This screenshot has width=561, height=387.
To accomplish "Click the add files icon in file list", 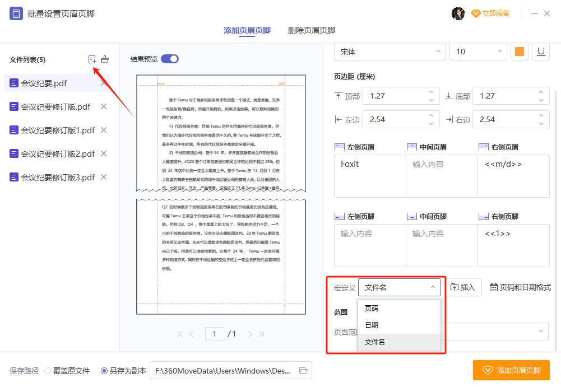I will point(92,59).
